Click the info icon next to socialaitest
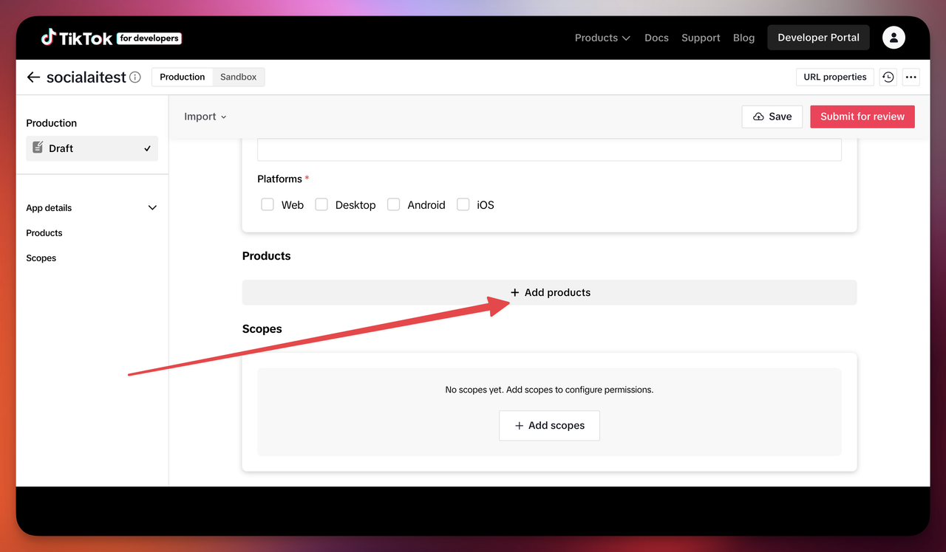Image resolution: width=946 pixels, height=552 pixels. point(135,77)
